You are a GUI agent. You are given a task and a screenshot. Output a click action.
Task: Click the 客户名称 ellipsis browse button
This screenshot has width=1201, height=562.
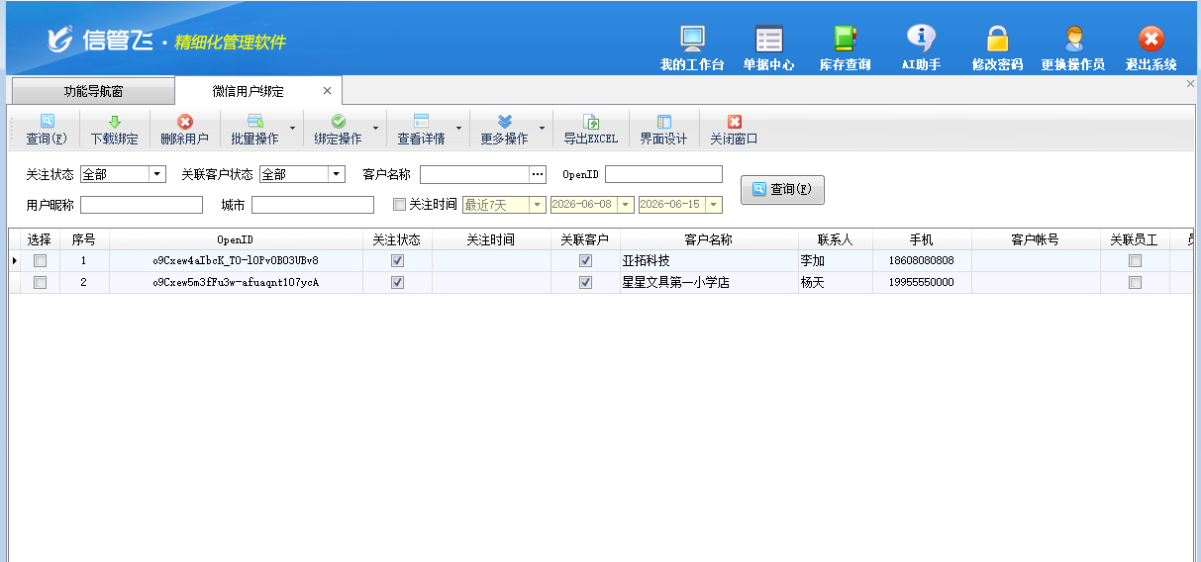(x=538, y=174)
